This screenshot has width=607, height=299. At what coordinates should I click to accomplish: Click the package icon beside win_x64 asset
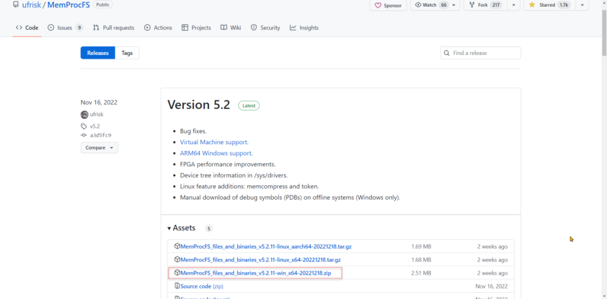coord(177,273)
